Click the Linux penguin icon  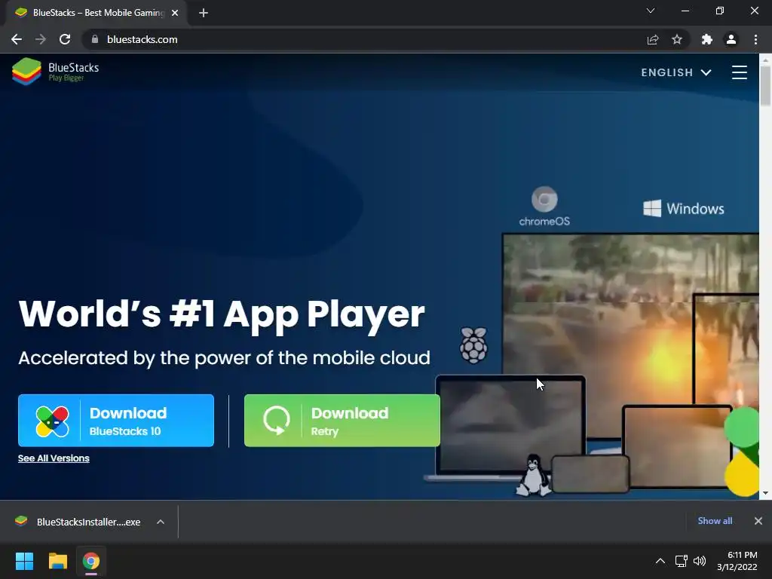pyautogui.click(x=533, y=475)
